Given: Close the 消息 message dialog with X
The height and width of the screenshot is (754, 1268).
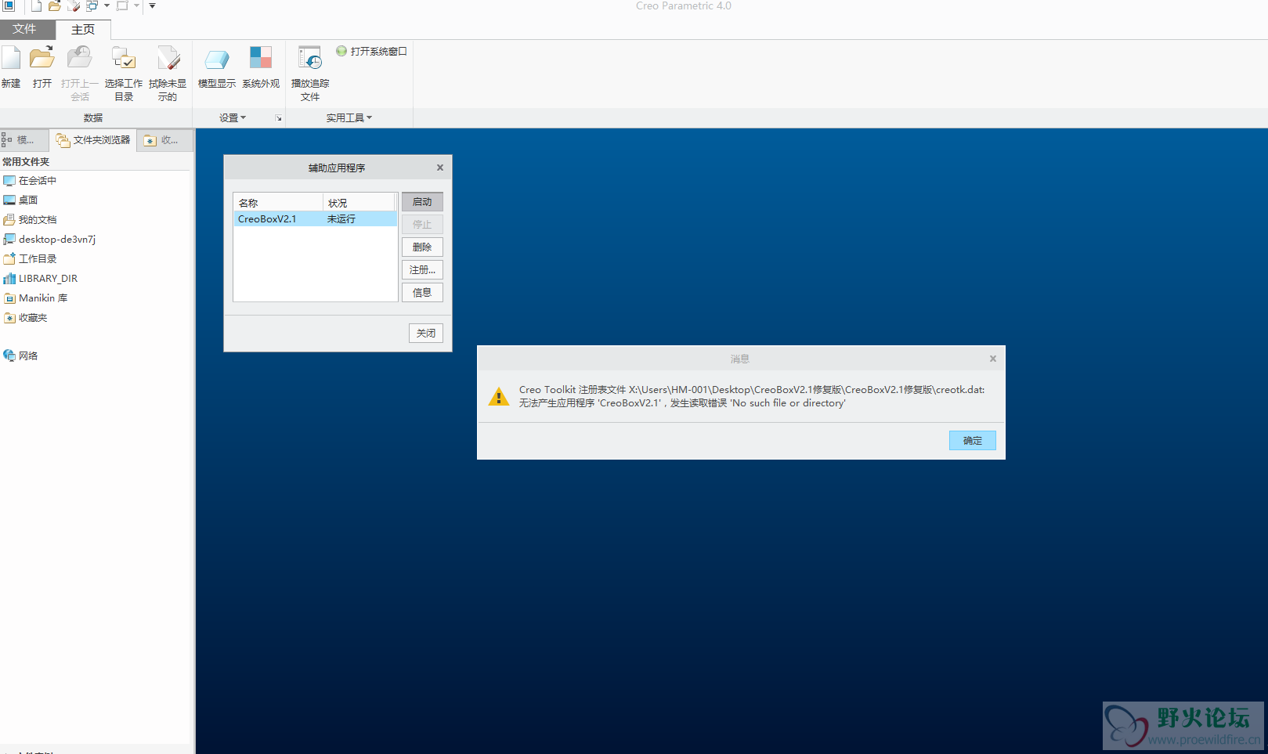Looking at the screenshot, I should coord(992,359).
